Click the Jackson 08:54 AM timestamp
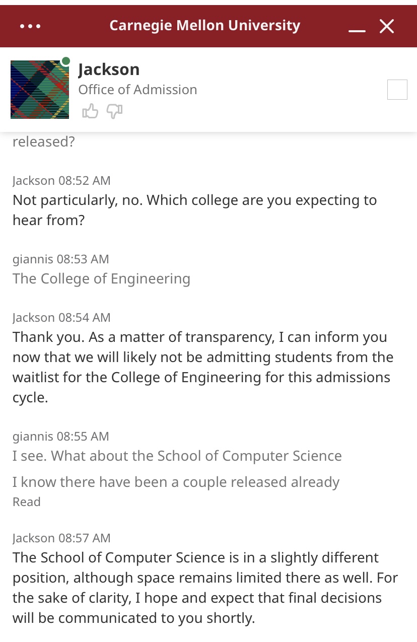Screen dimensions: 417x642 coord(61,317)
